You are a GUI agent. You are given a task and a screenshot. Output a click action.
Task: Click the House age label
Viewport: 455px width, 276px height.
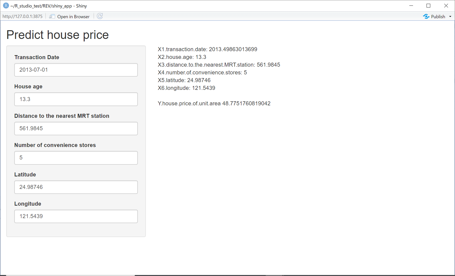pos(28,87)
